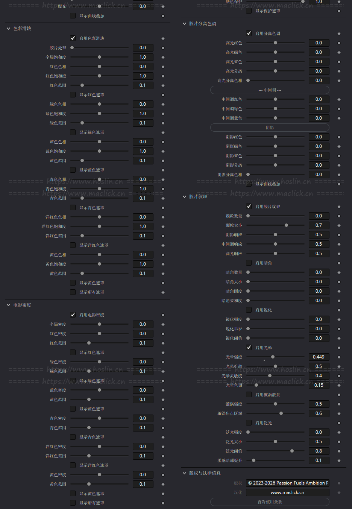Click keyframe diamond for 洋红色色相

coord(163,217)
